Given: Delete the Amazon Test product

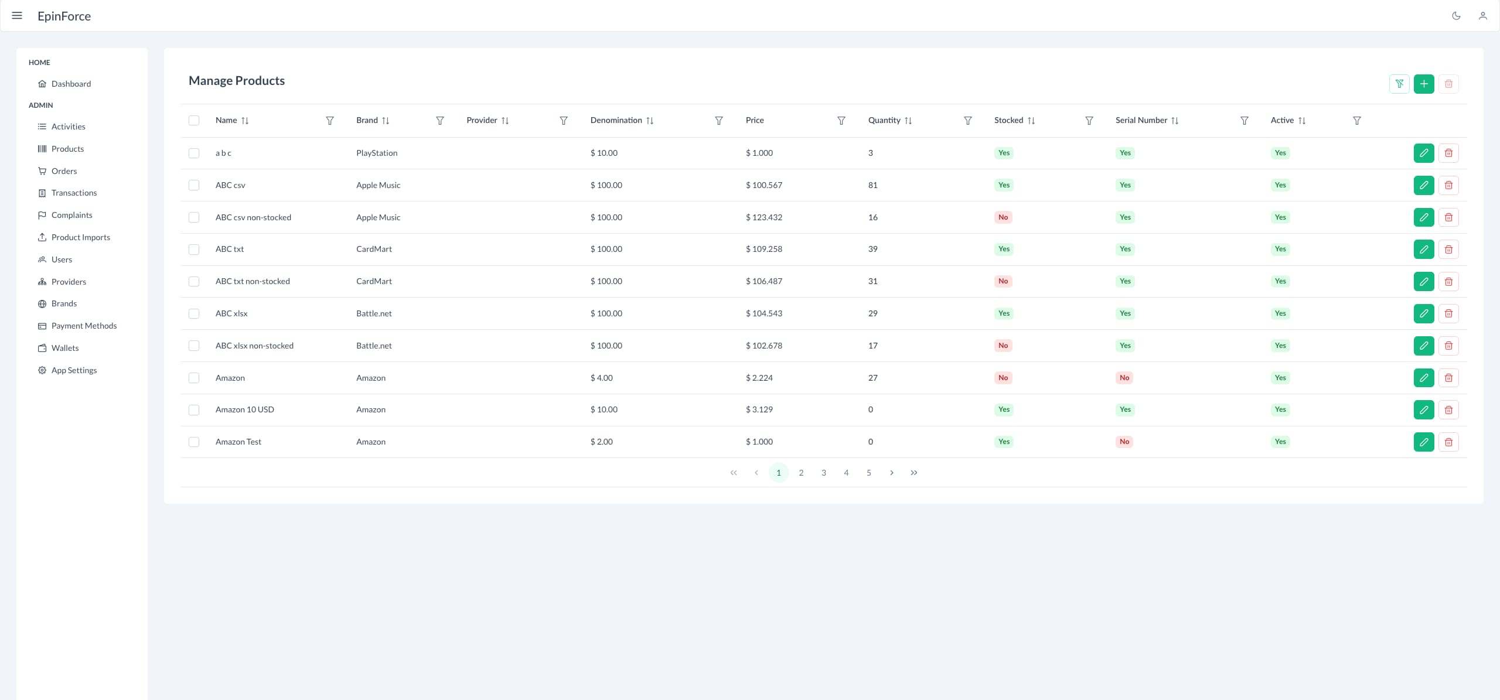Looking at the screenshot, I should coord(1448,442).
